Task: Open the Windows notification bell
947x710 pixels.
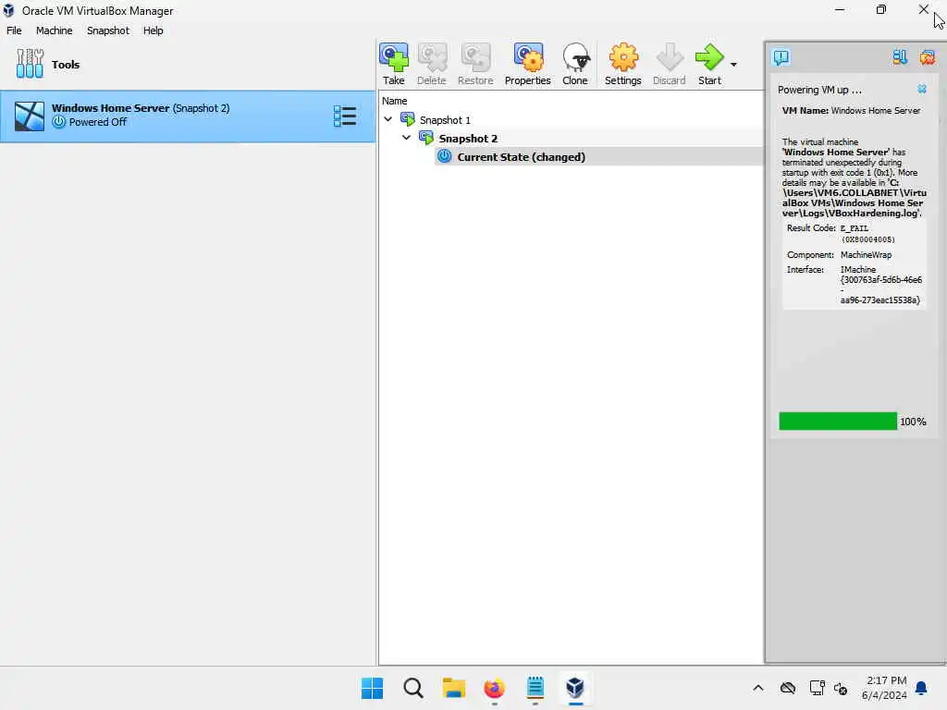Action: (922, 688)
